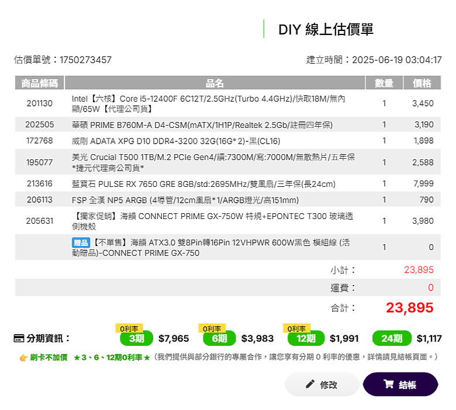Click price 3,450 for the Intel CPU

(423, 103)
